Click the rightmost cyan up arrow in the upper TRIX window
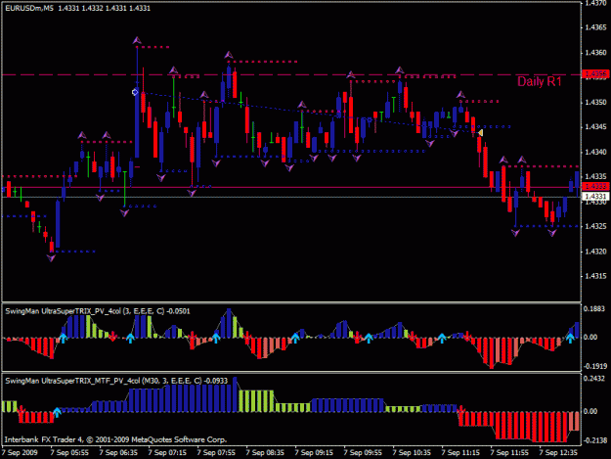 [x=570, y=338]
